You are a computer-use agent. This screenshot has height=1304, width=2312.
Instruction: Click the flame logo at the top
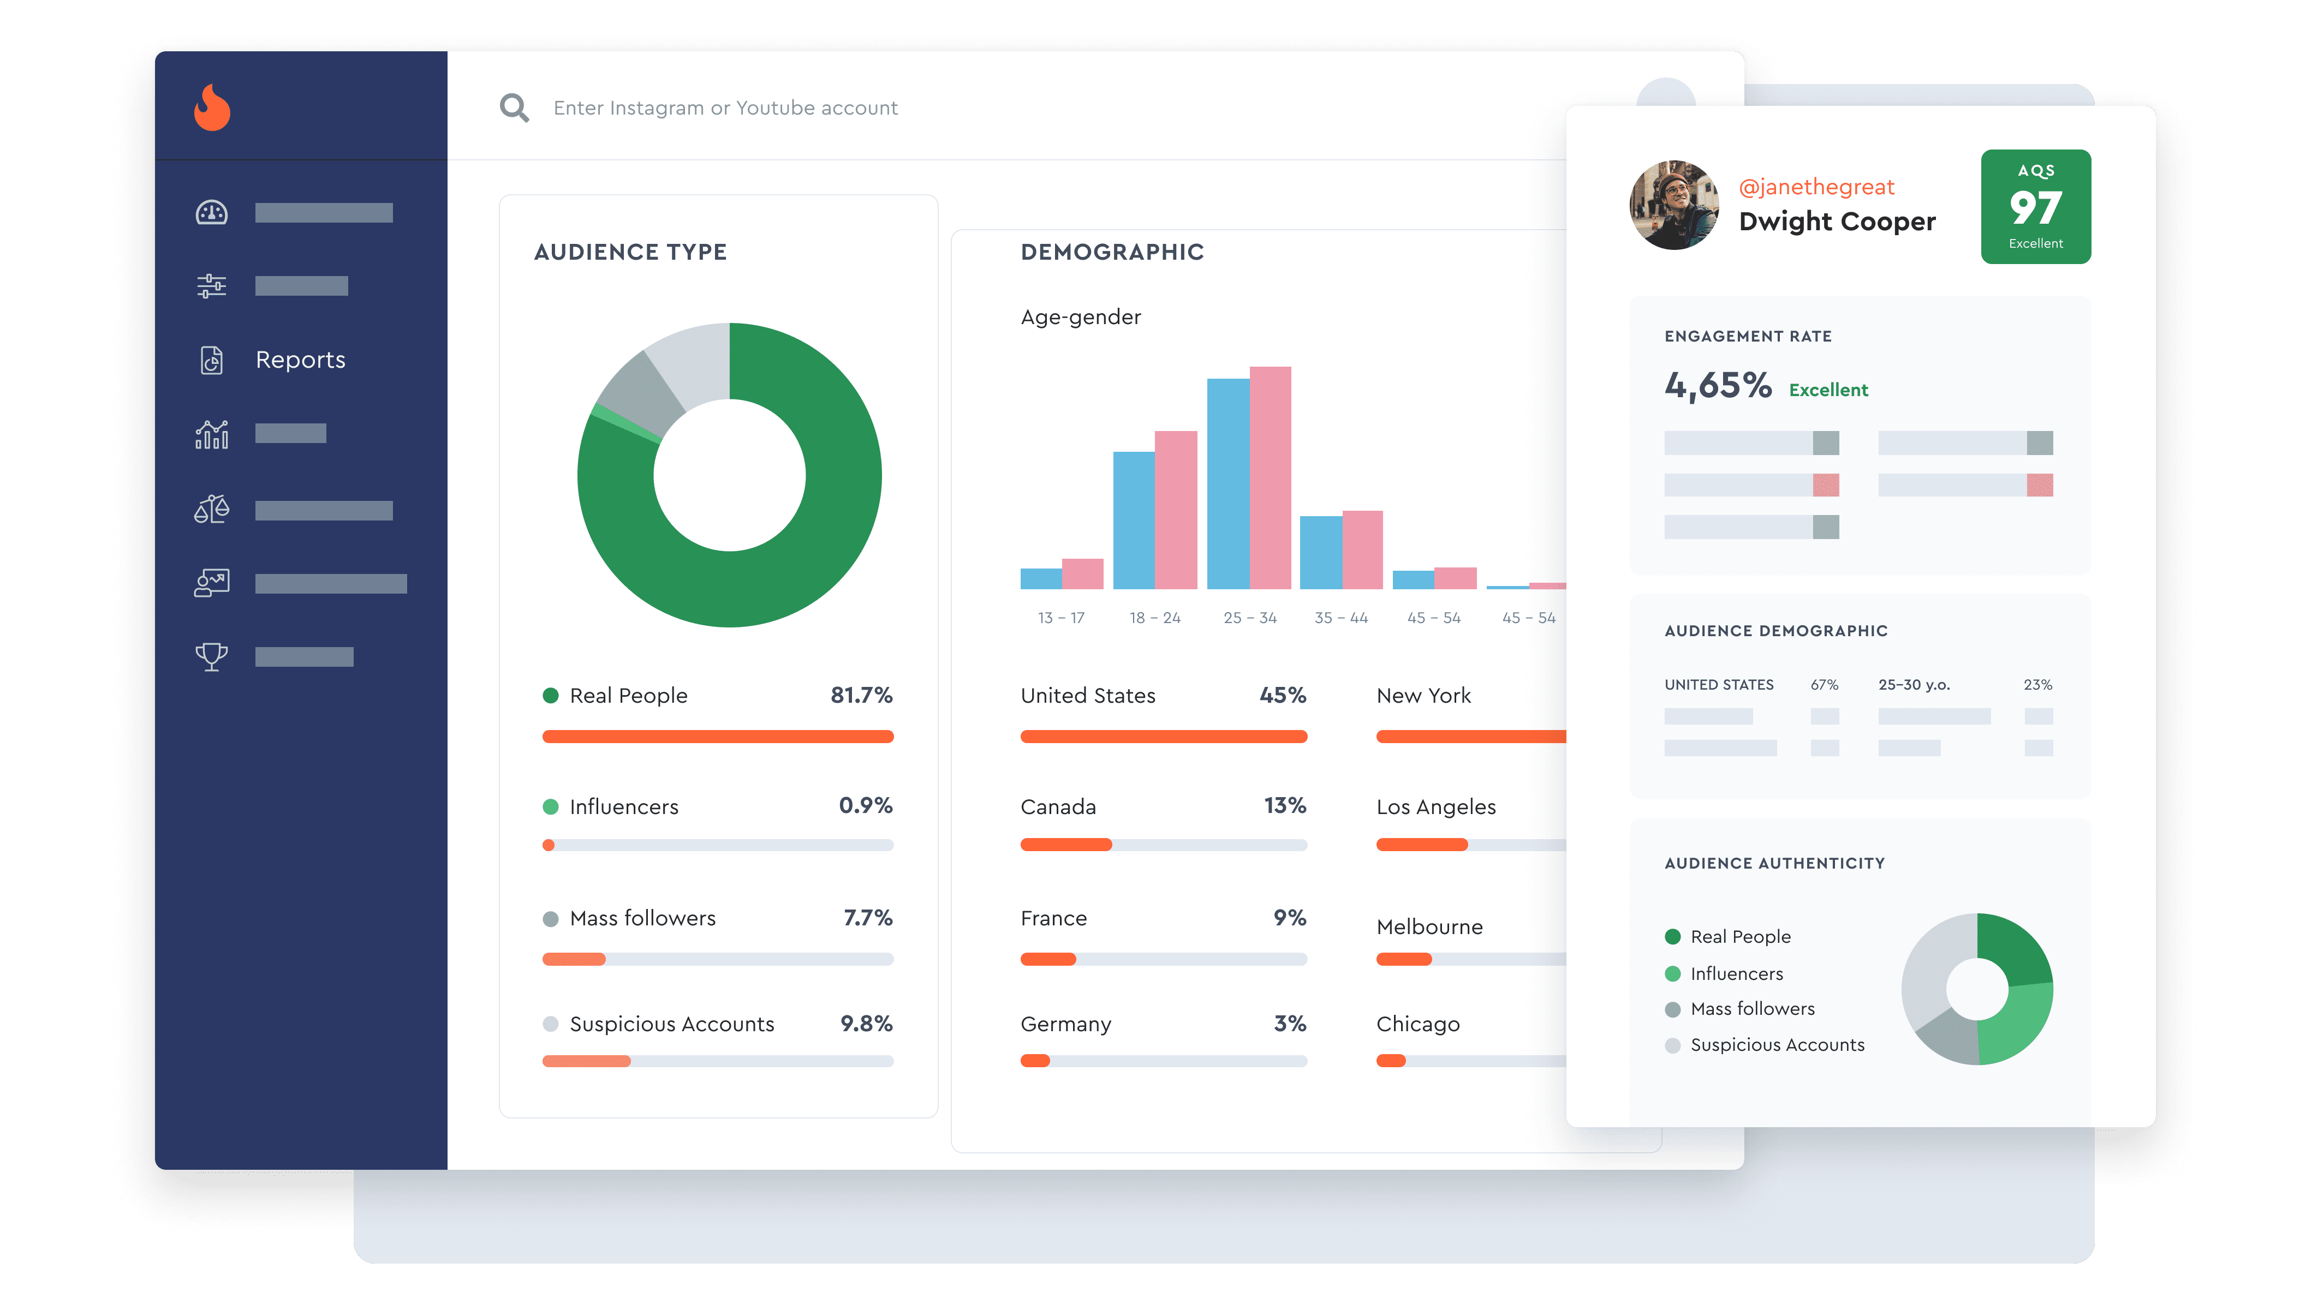click(x=212, y=107)
